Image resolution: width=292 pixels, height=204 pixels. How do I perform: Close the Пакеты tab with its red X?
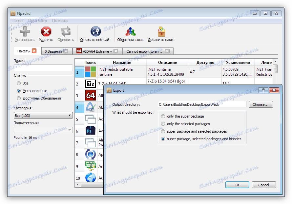(34, 51)
